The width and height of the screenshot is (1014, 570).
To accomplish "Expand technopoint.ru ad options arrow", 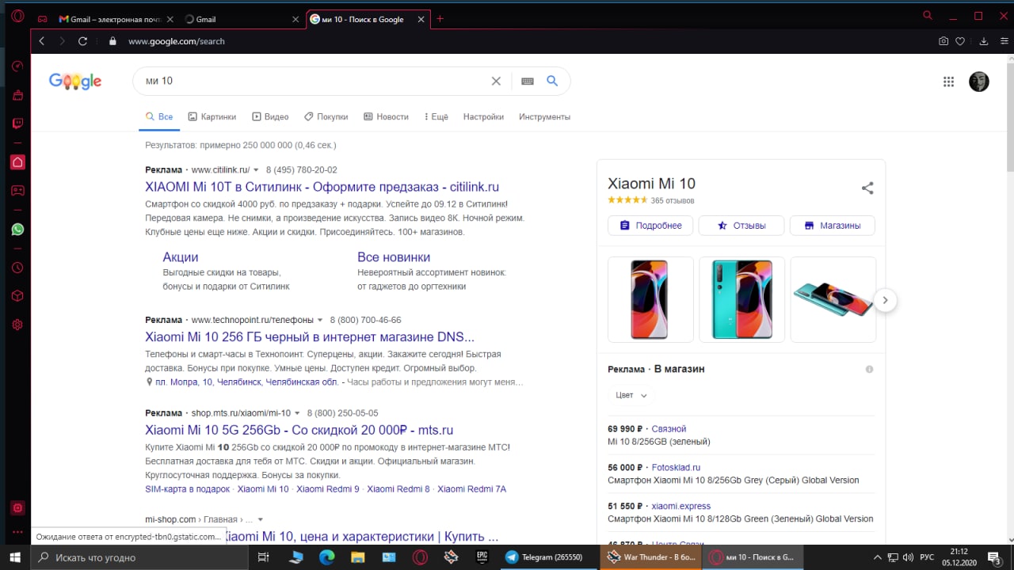I will pos(320,321).
